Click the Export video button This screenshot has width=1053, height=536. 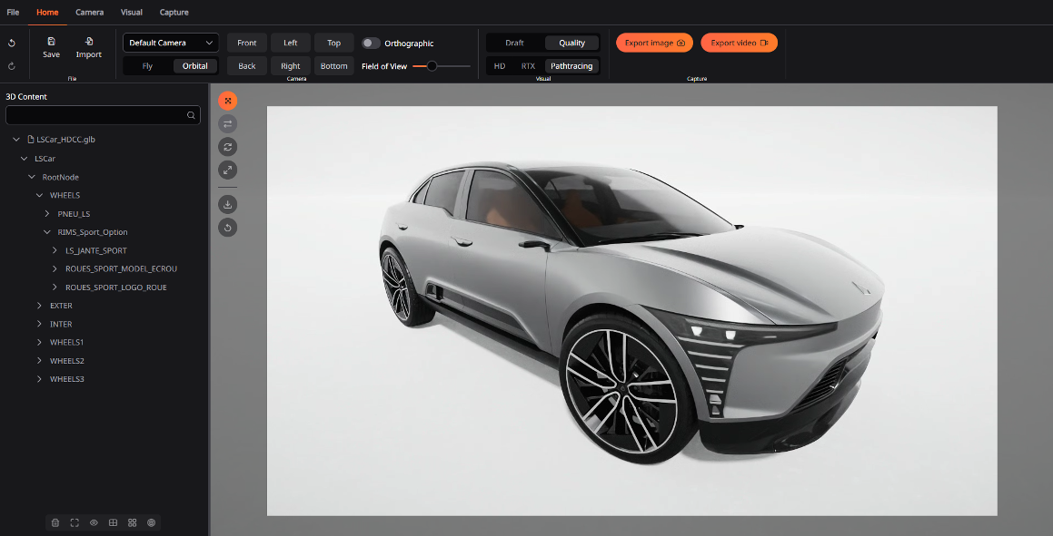pos(739,43)
